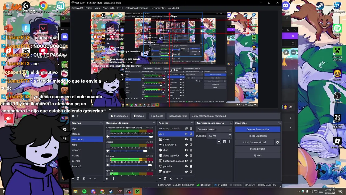The width and height of the screenshot is (346, 195).
Task: Open the Paneles (D) menu
Action: 108,8
